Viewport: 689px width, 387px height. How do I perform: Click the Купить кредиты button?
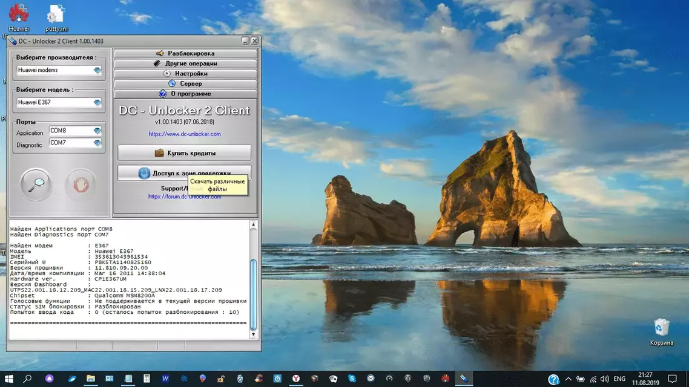pos(185,153)
